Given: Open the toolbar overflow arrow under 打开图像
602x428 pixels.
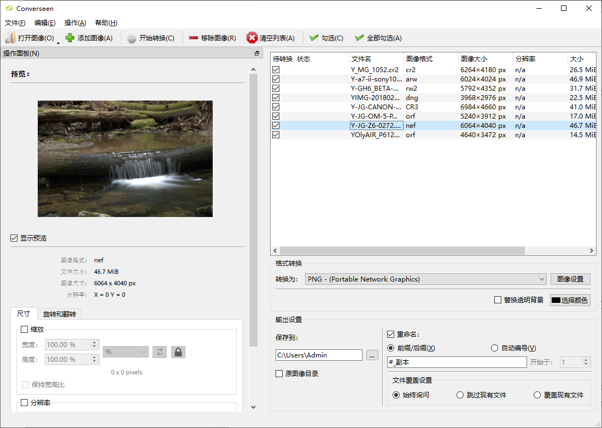Looking at the screenshot, I should pos(58,43).
